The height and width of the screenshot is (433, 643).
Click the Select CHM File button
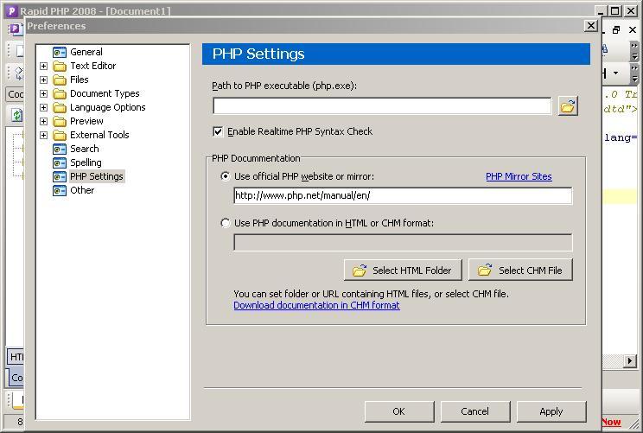520,271
